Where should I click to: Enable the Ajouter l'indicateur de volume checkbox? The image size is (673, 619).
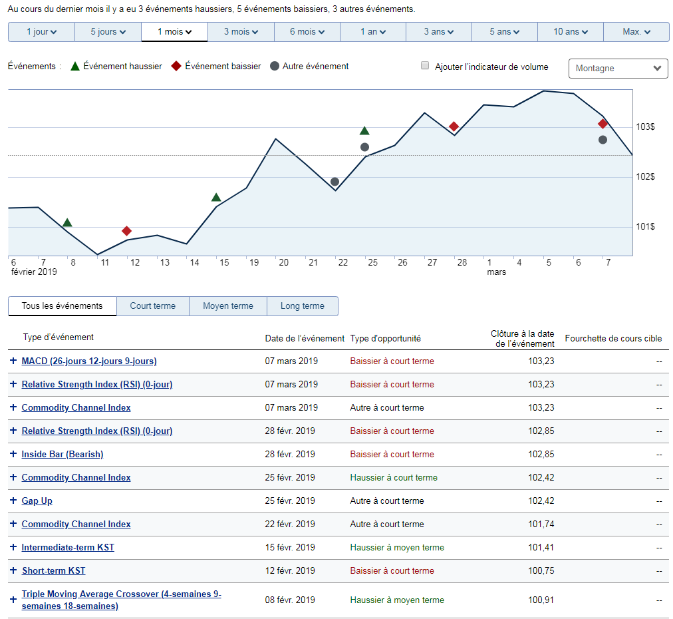[x=425, y=66]
